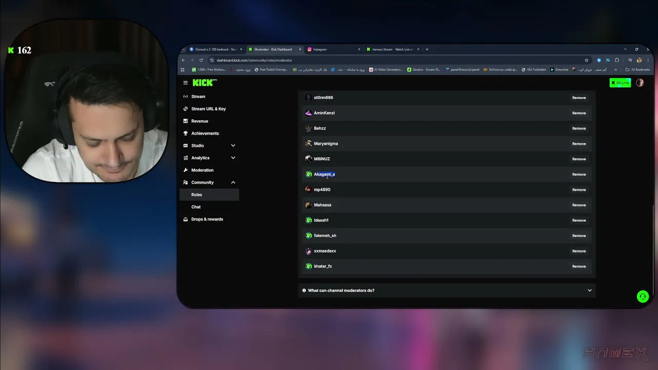This screenshot has width=658, height=370.
Task: Expand the Analytics submenu chevron
Action: (233, 158)
